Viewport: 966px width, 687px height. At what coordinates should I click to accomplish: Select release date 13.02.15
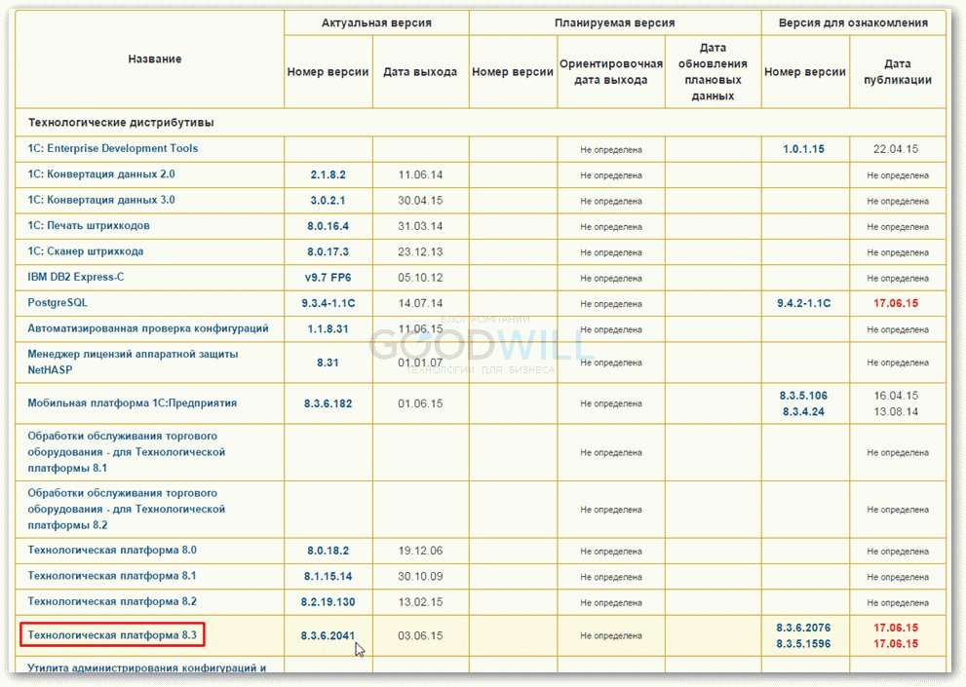point(420,602)
